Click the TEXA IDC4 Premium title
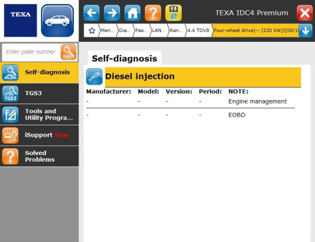 click(x=252, y=13)
